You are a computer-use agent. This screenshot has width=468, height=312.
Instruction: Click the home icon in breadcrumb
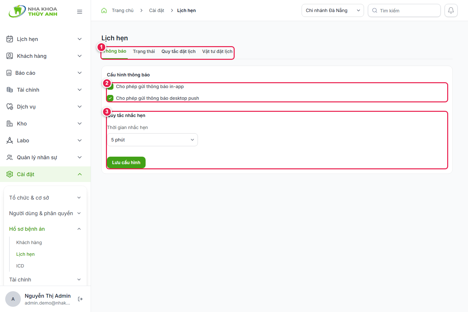point(104,10)
